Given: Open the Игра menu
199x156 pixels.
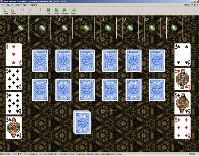Looking at the screenshot, I should click(x=2, y=5).
